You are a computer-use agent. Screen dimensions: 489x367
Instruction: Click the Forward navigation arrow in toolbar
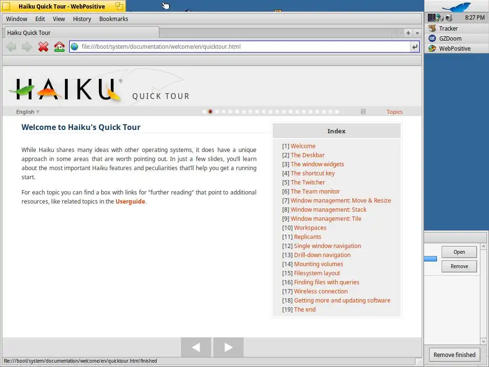(27, 47)
